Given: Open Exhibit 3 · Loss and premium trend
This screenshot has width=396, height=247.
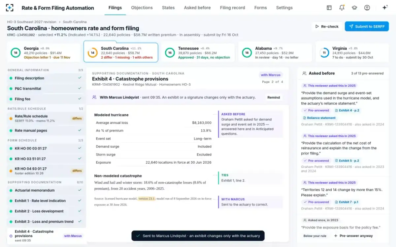Looking at the screenshot, I should [x=46, y=222].
